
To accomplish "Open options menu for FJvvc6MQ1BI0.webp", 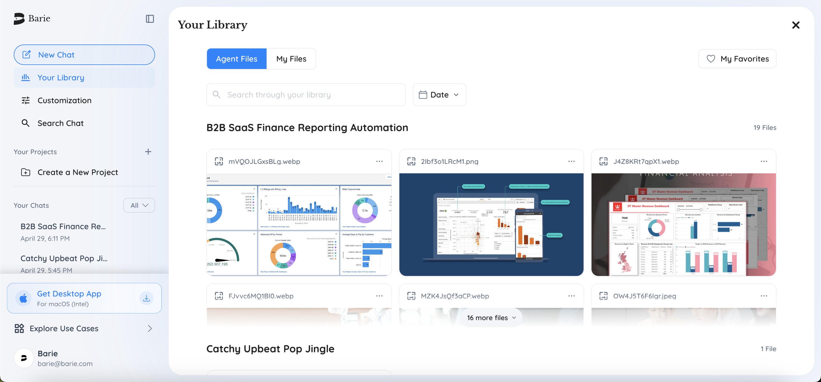I will coord(379,296).
